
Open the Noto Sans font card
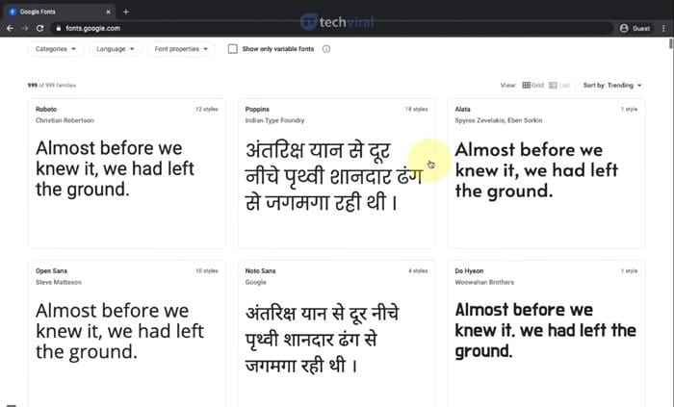click(337, 334)
